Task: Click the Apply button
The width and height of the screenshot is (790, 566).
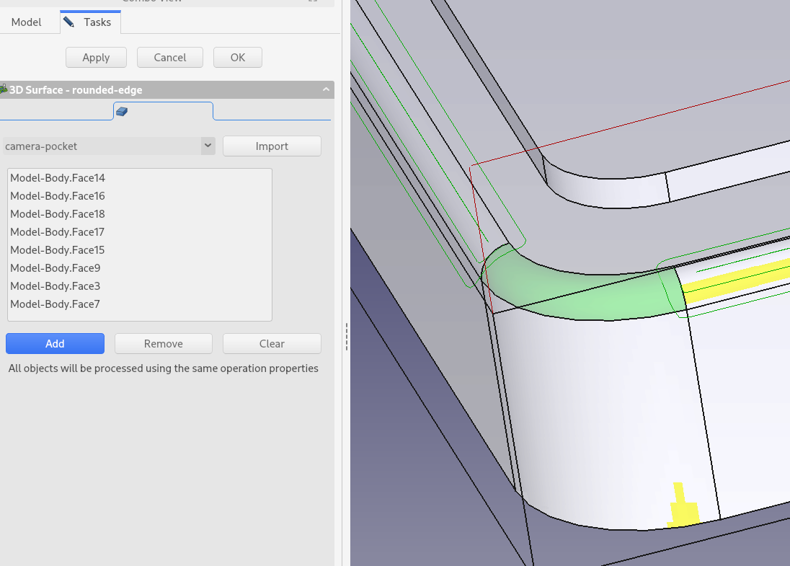Action: [96, 58]
